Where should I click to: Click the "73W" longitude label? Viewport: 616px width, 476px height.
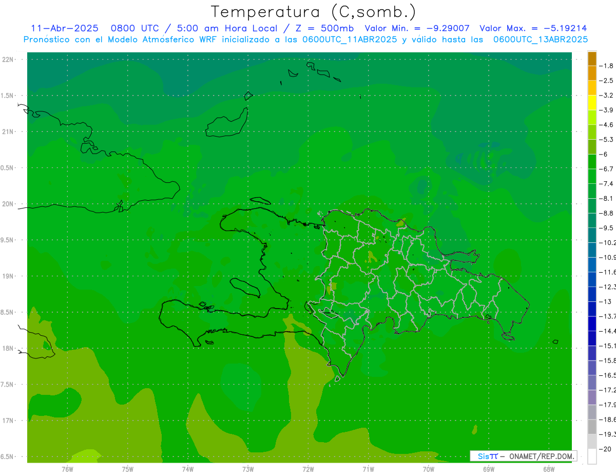point(248,469)
